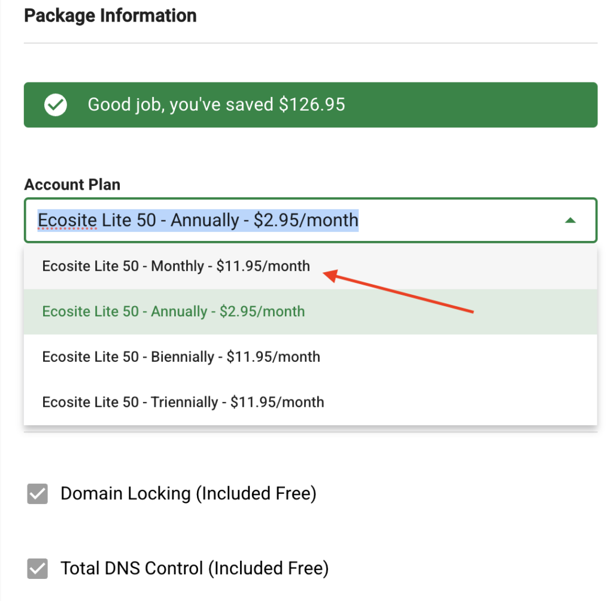Select the Biennially $11.95/month plan option

pos(181,357)
